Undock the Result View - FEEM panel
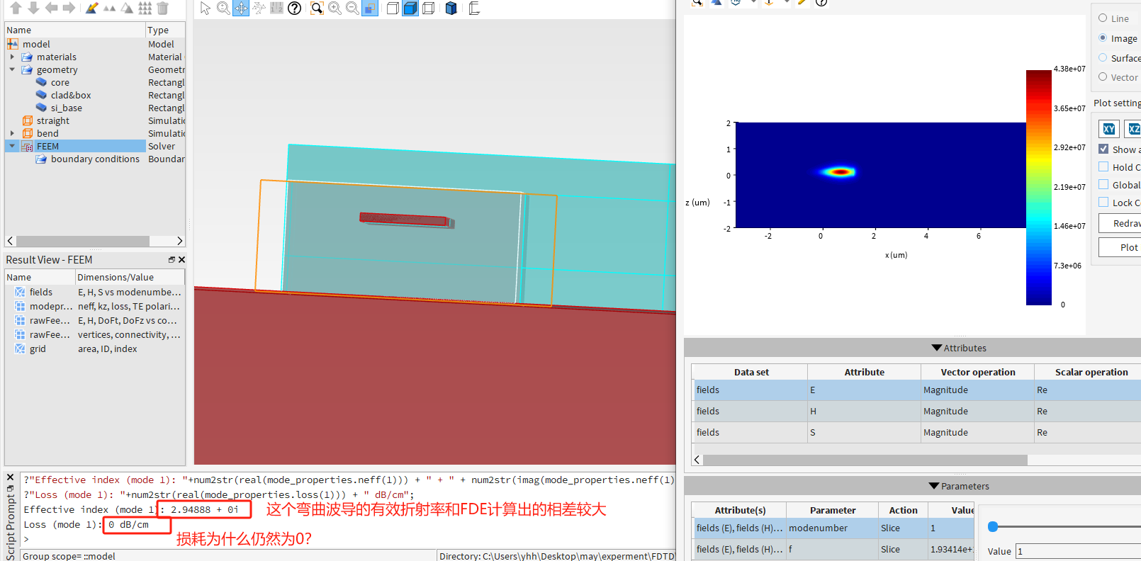Screen dimensions: 1141x561 click(172, 260)
